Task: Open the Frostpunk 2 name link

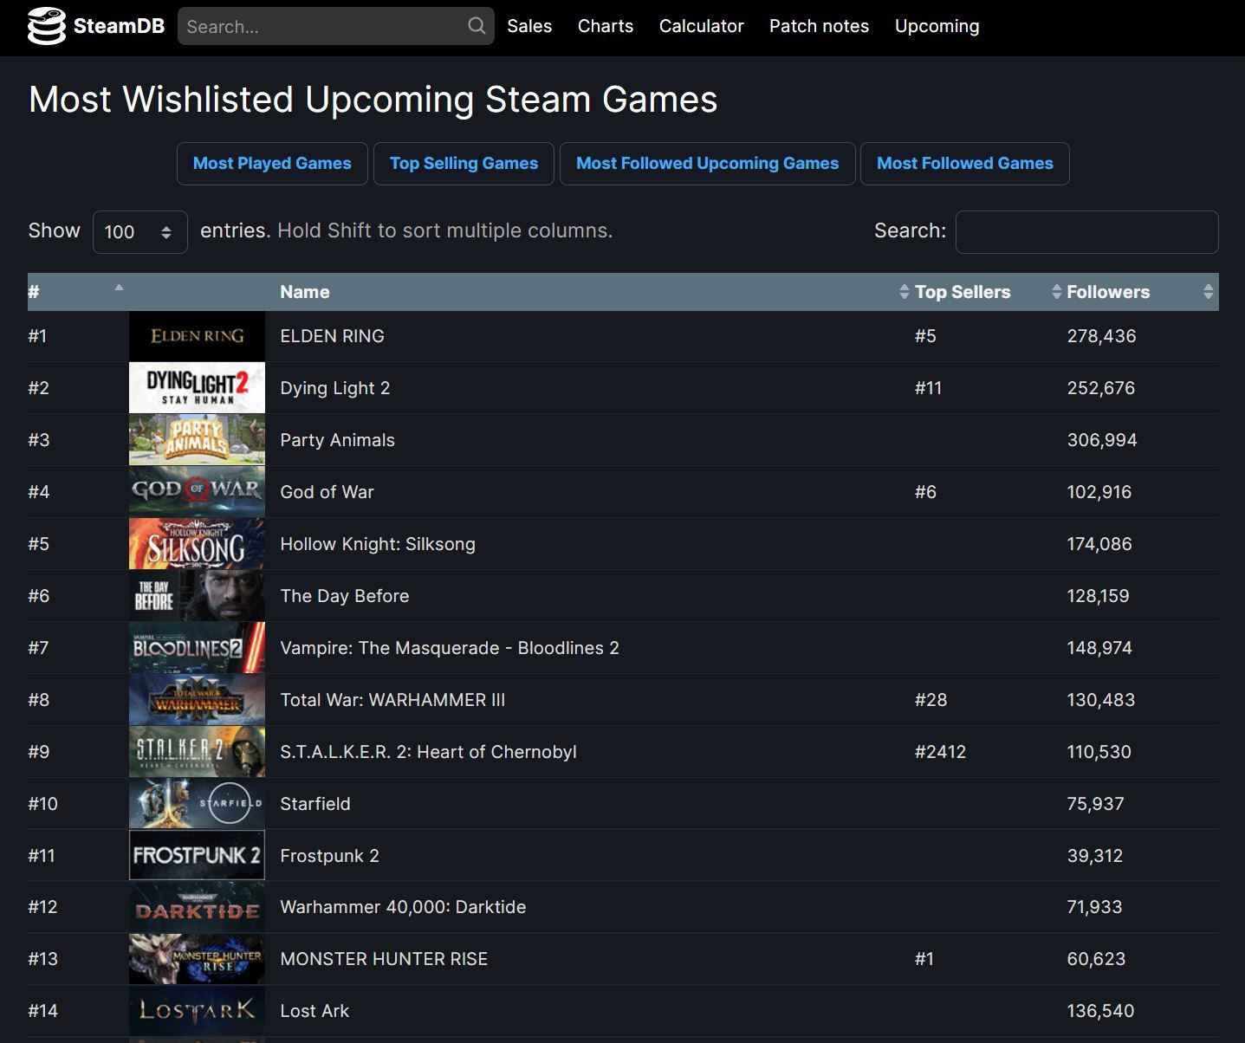Action: point(329,856)
